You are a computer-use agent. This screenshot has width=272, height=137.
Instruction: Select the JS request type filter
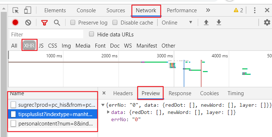click(41, 46)
